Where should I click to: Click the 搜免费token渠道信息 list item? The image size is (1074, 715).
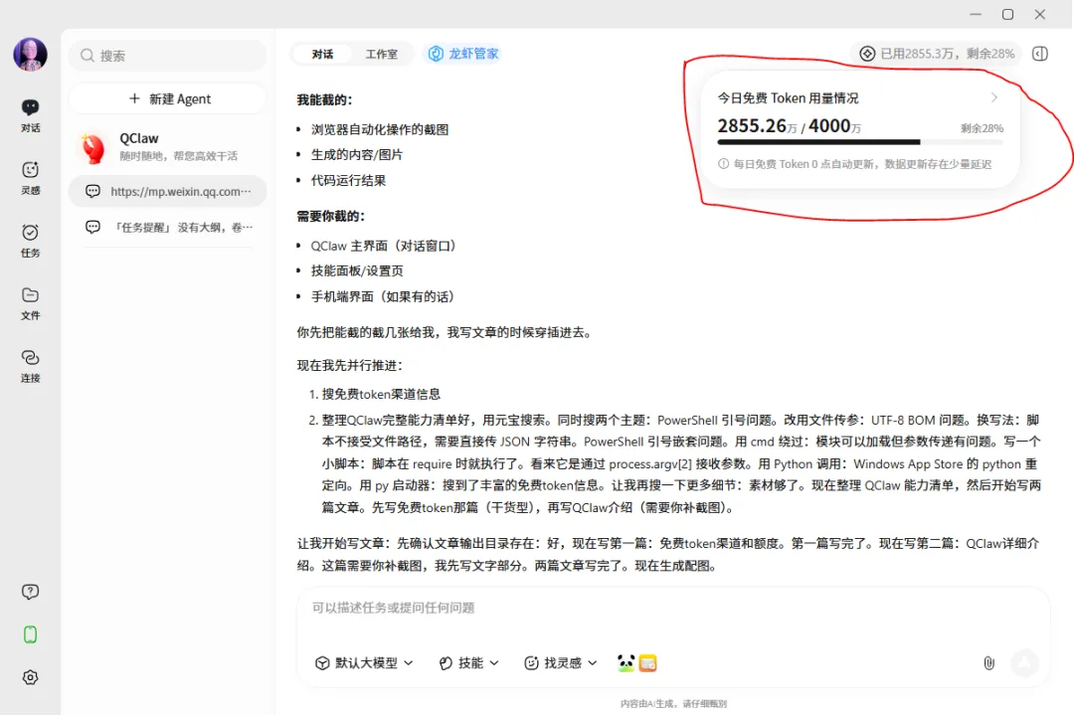coord(382,395)
